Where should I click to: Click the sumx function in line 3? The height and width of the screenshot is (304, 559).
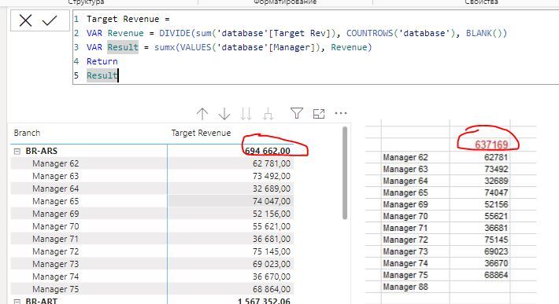click(165, 47)
